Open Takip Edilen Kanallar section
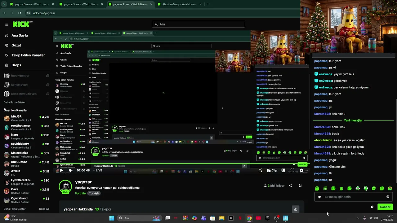The height and width of the screenshot is (223, 397). click(x=28, y=55)
